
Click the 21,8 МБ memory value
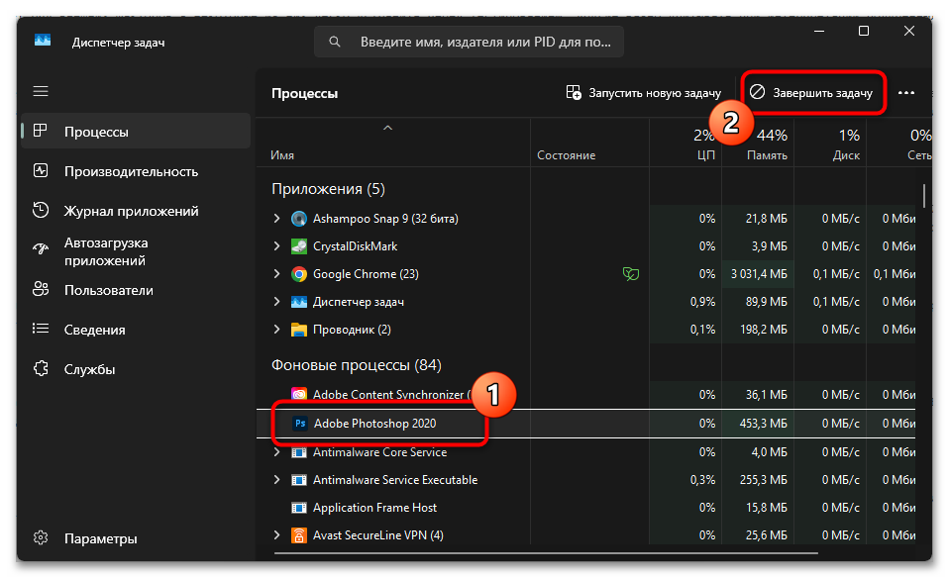tap(766, 219)
